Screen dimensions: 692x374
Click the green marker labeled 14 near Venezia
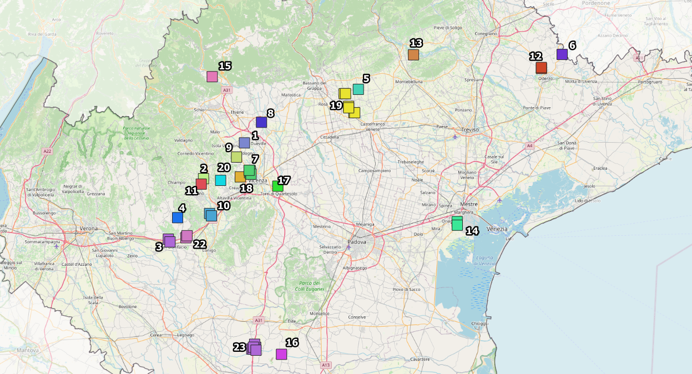pos(457,224)
